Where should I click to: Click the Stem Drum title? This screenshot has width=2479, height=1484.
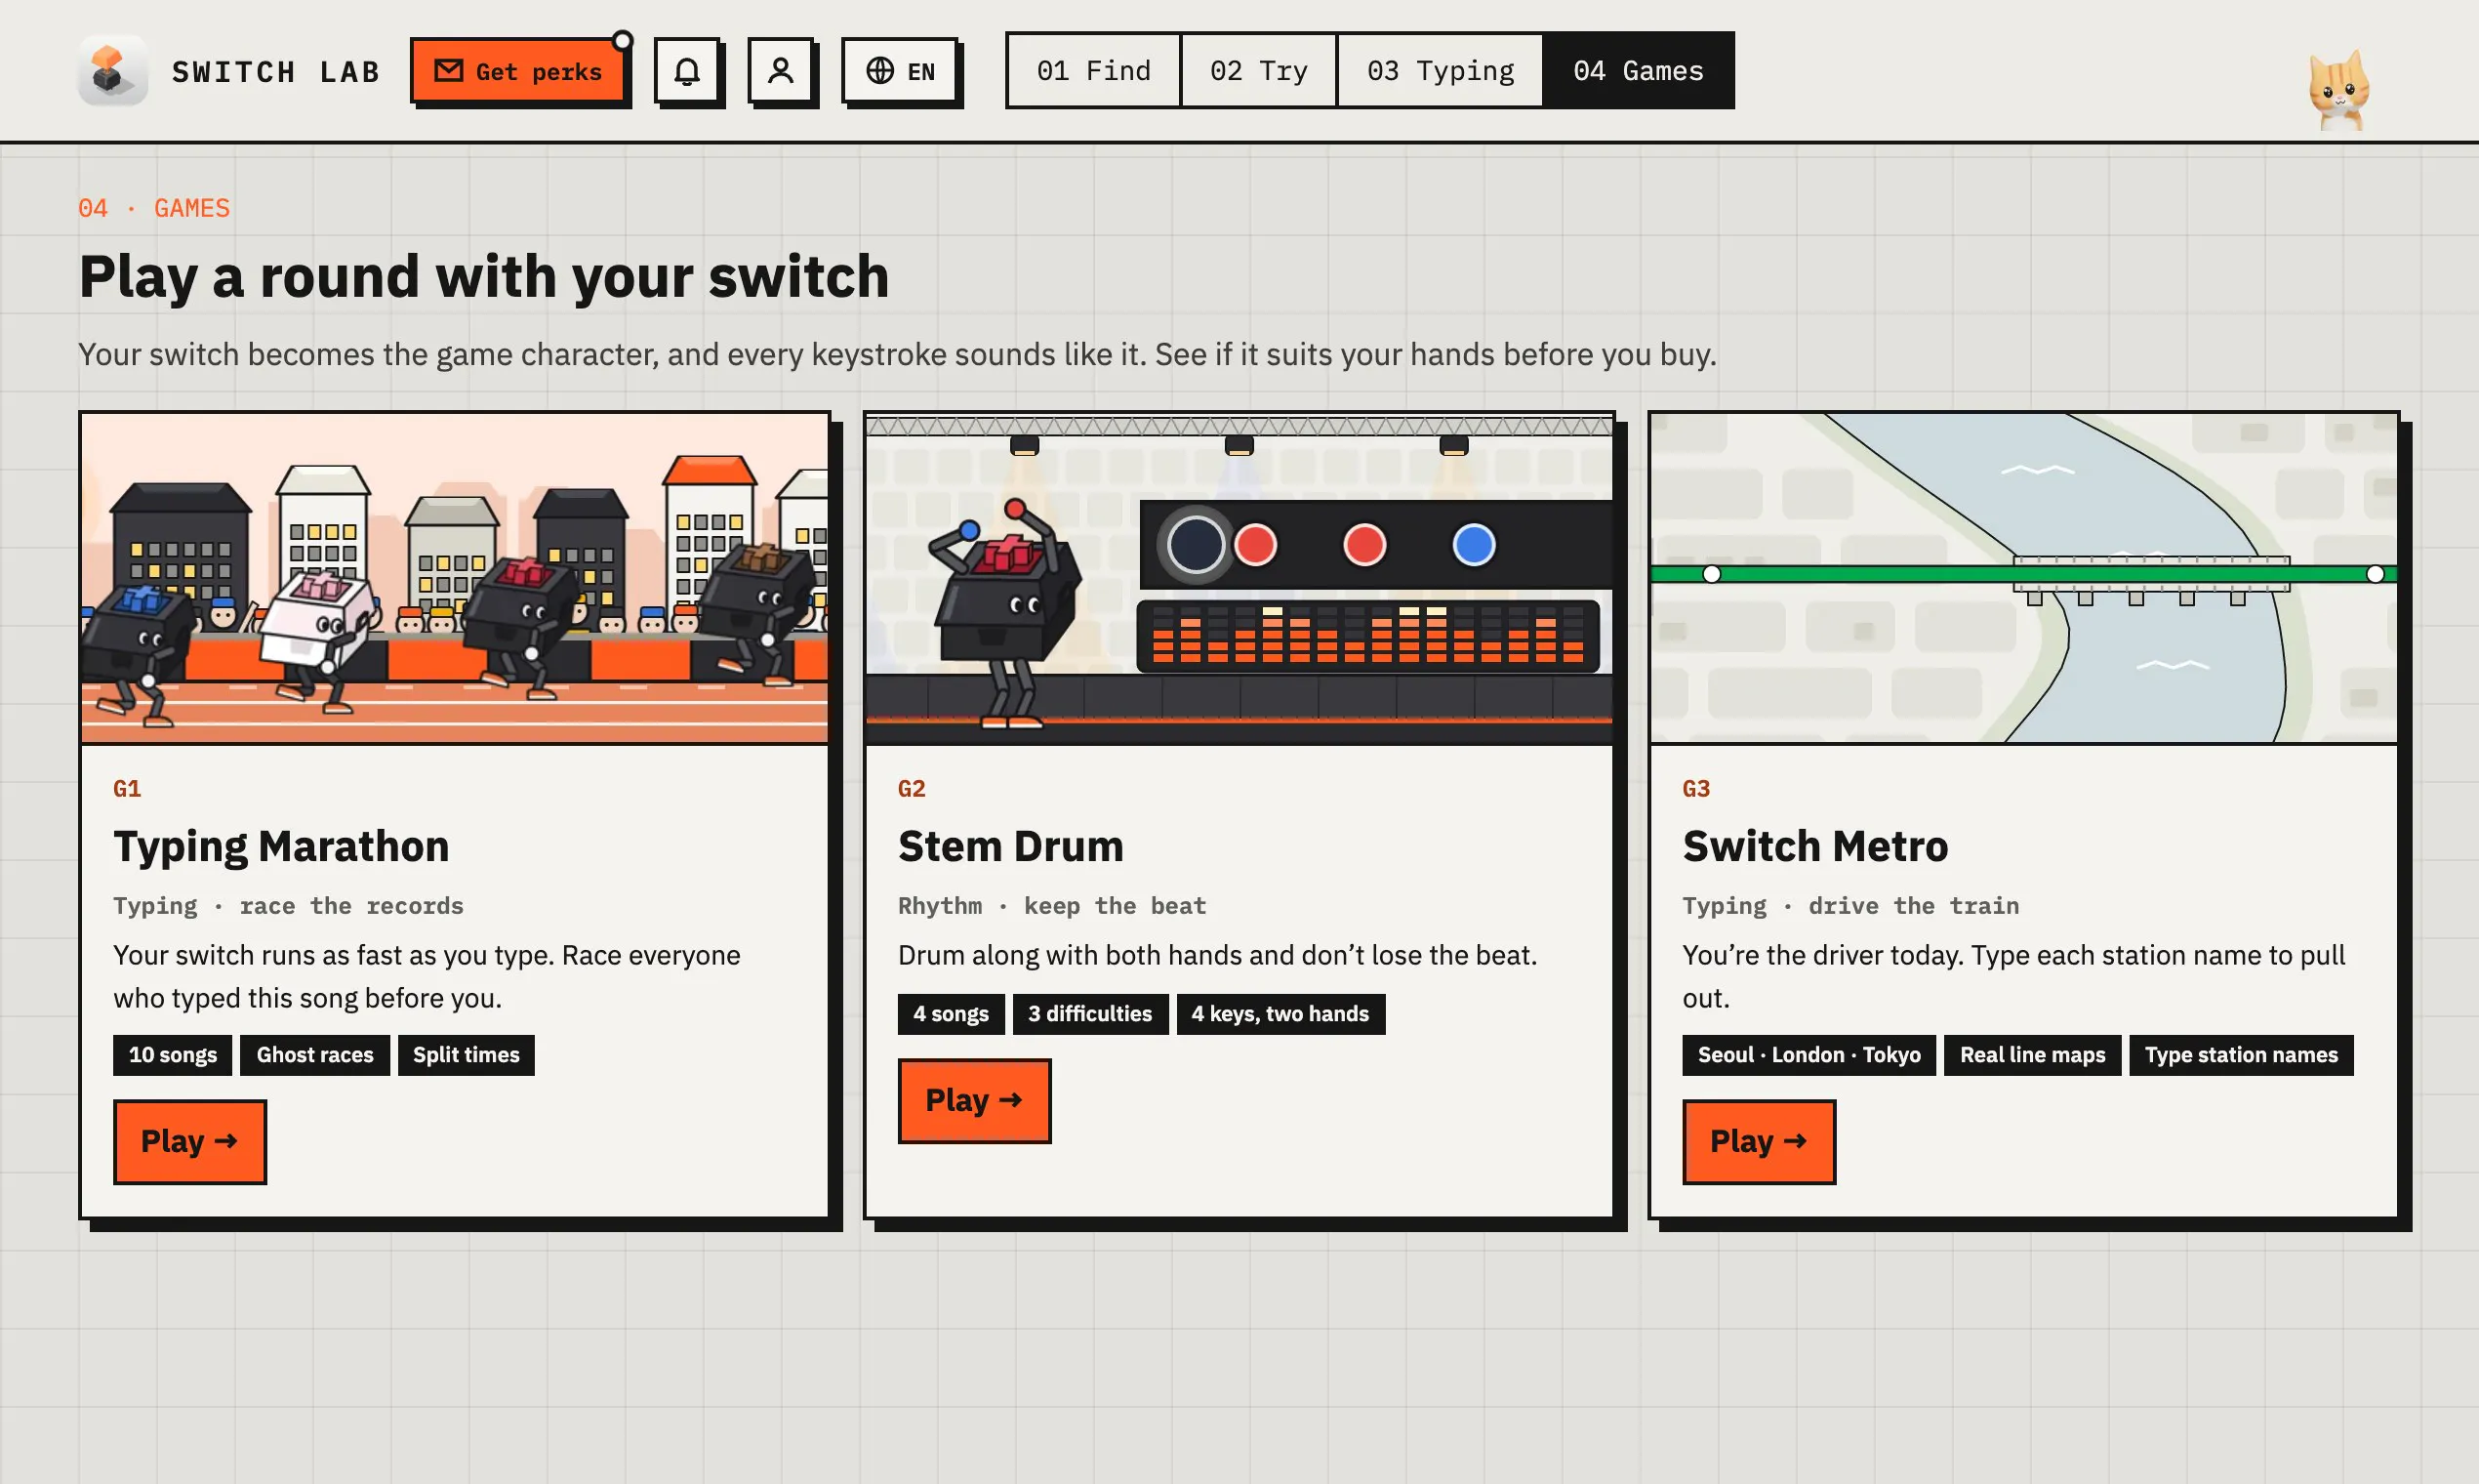(1010, 846)
